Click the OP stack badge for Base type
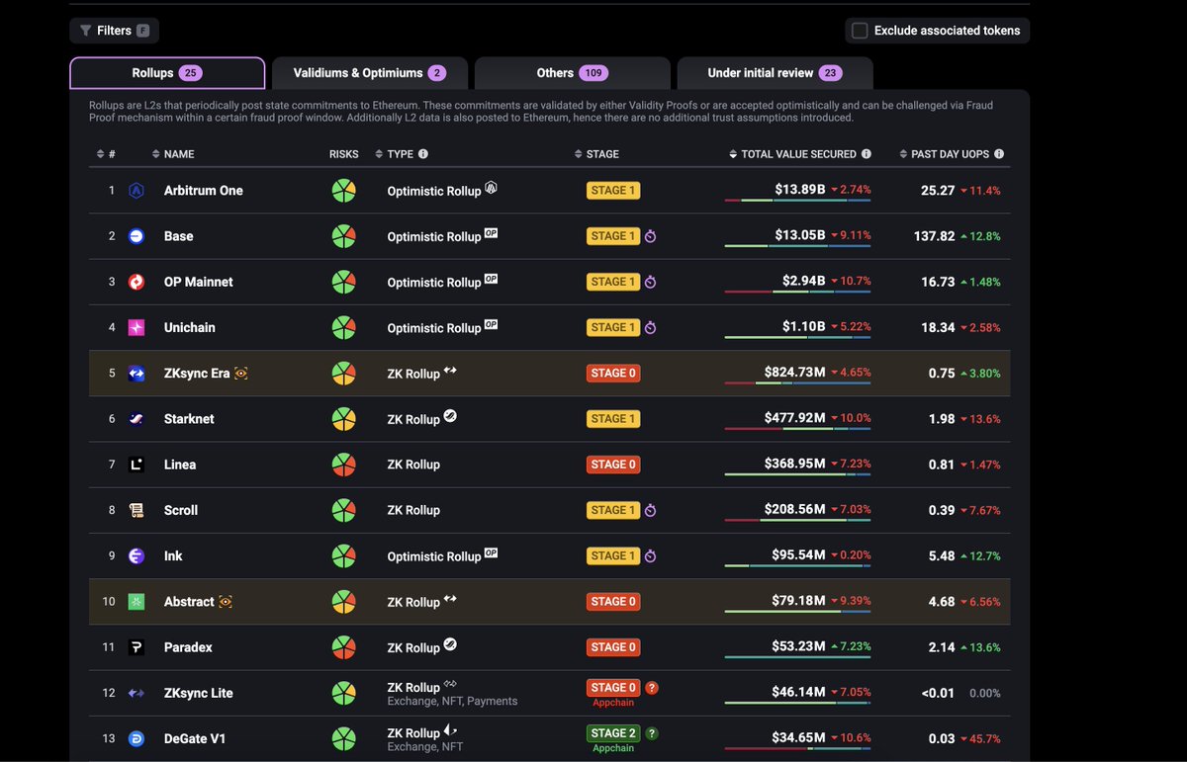This screenshot has height=762, width=1187. click(x=491, y=233)
